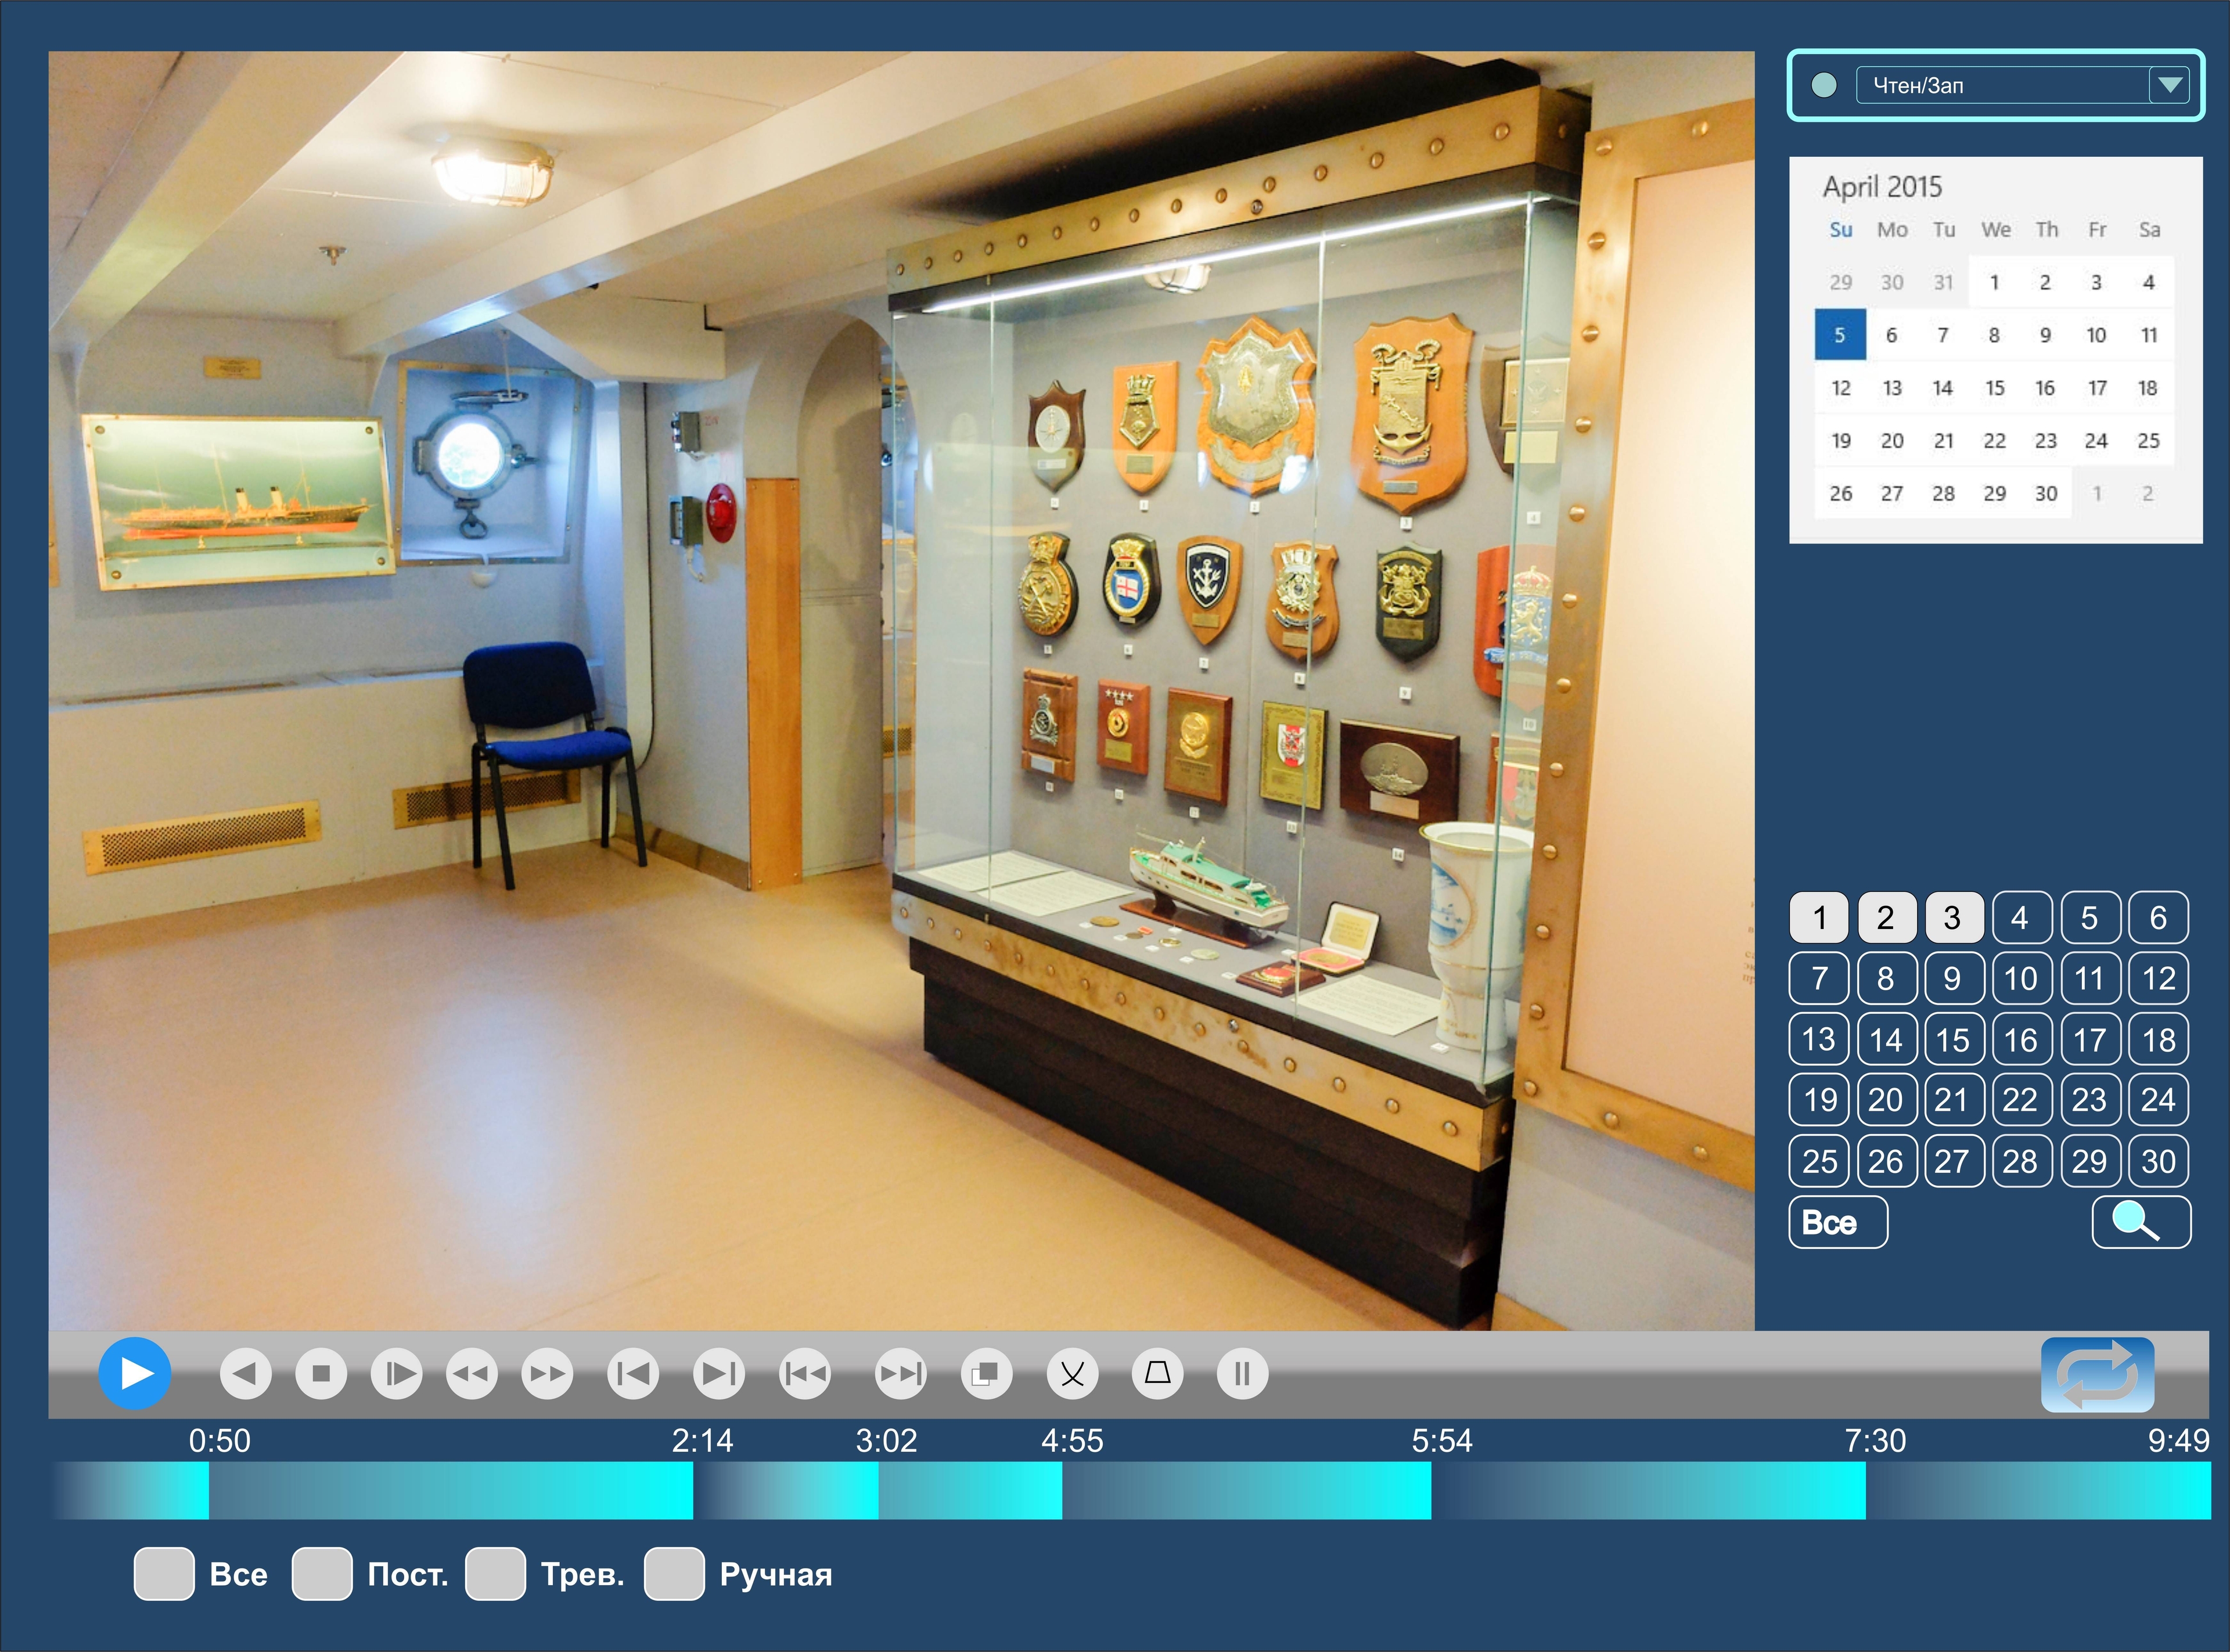Pause playback with the pause button
This screenshot has height=1652, width=2230.
point(1243,1373)
